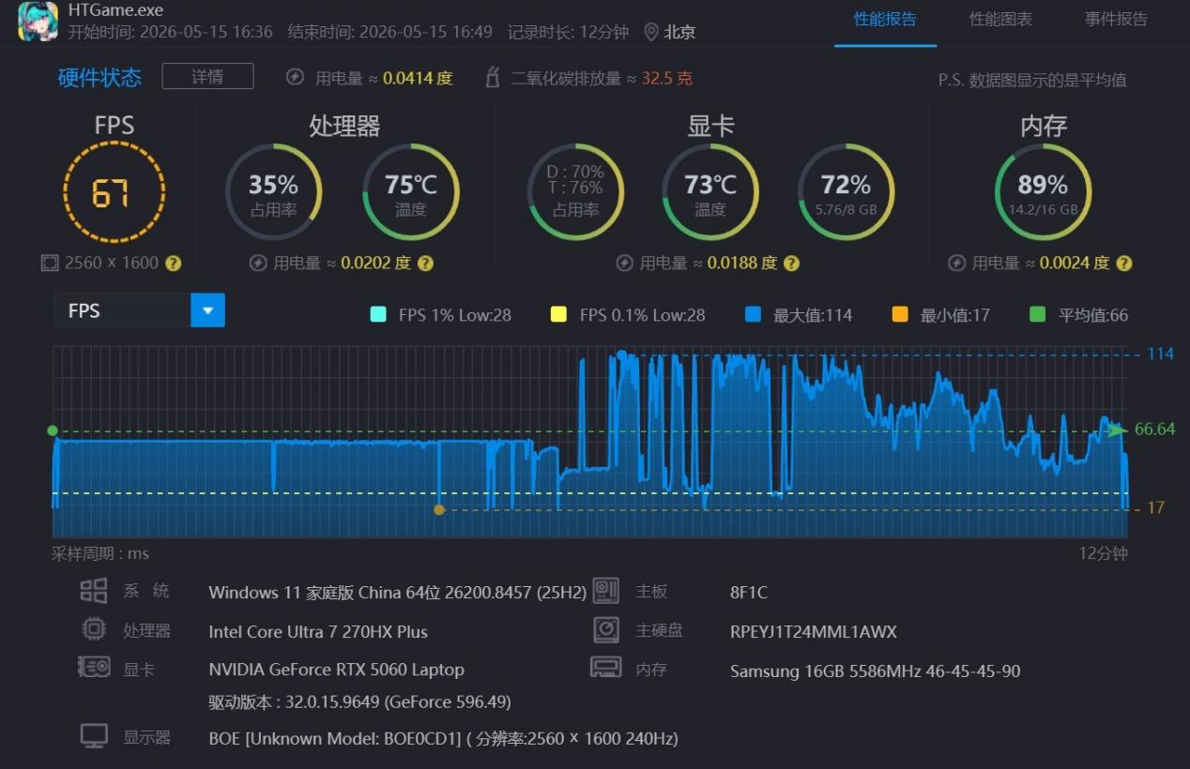Click the GPU 73℃ temperature gauge
The width and height of the screenshot is (1190, 769).
710,192
